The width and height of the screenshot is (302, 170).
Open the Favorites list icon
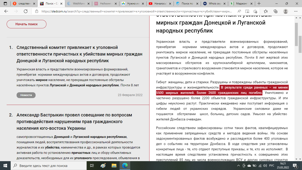pyautogui.click(x=266, y=11)
